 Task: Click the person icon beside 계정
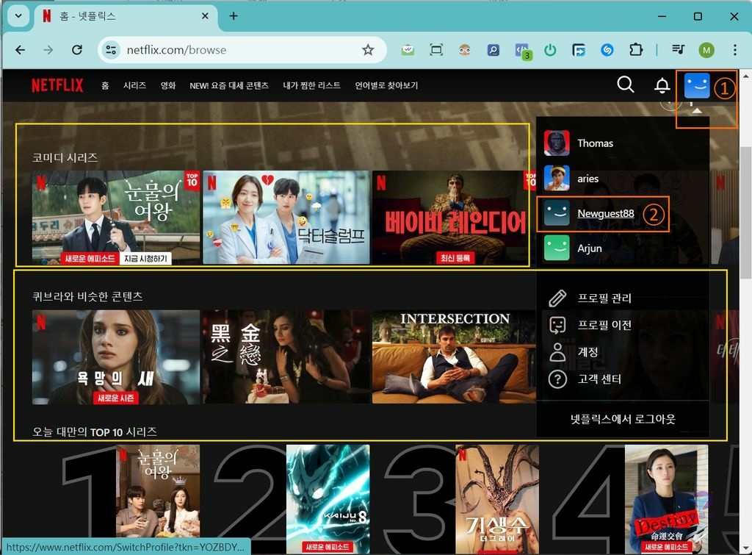557,352
